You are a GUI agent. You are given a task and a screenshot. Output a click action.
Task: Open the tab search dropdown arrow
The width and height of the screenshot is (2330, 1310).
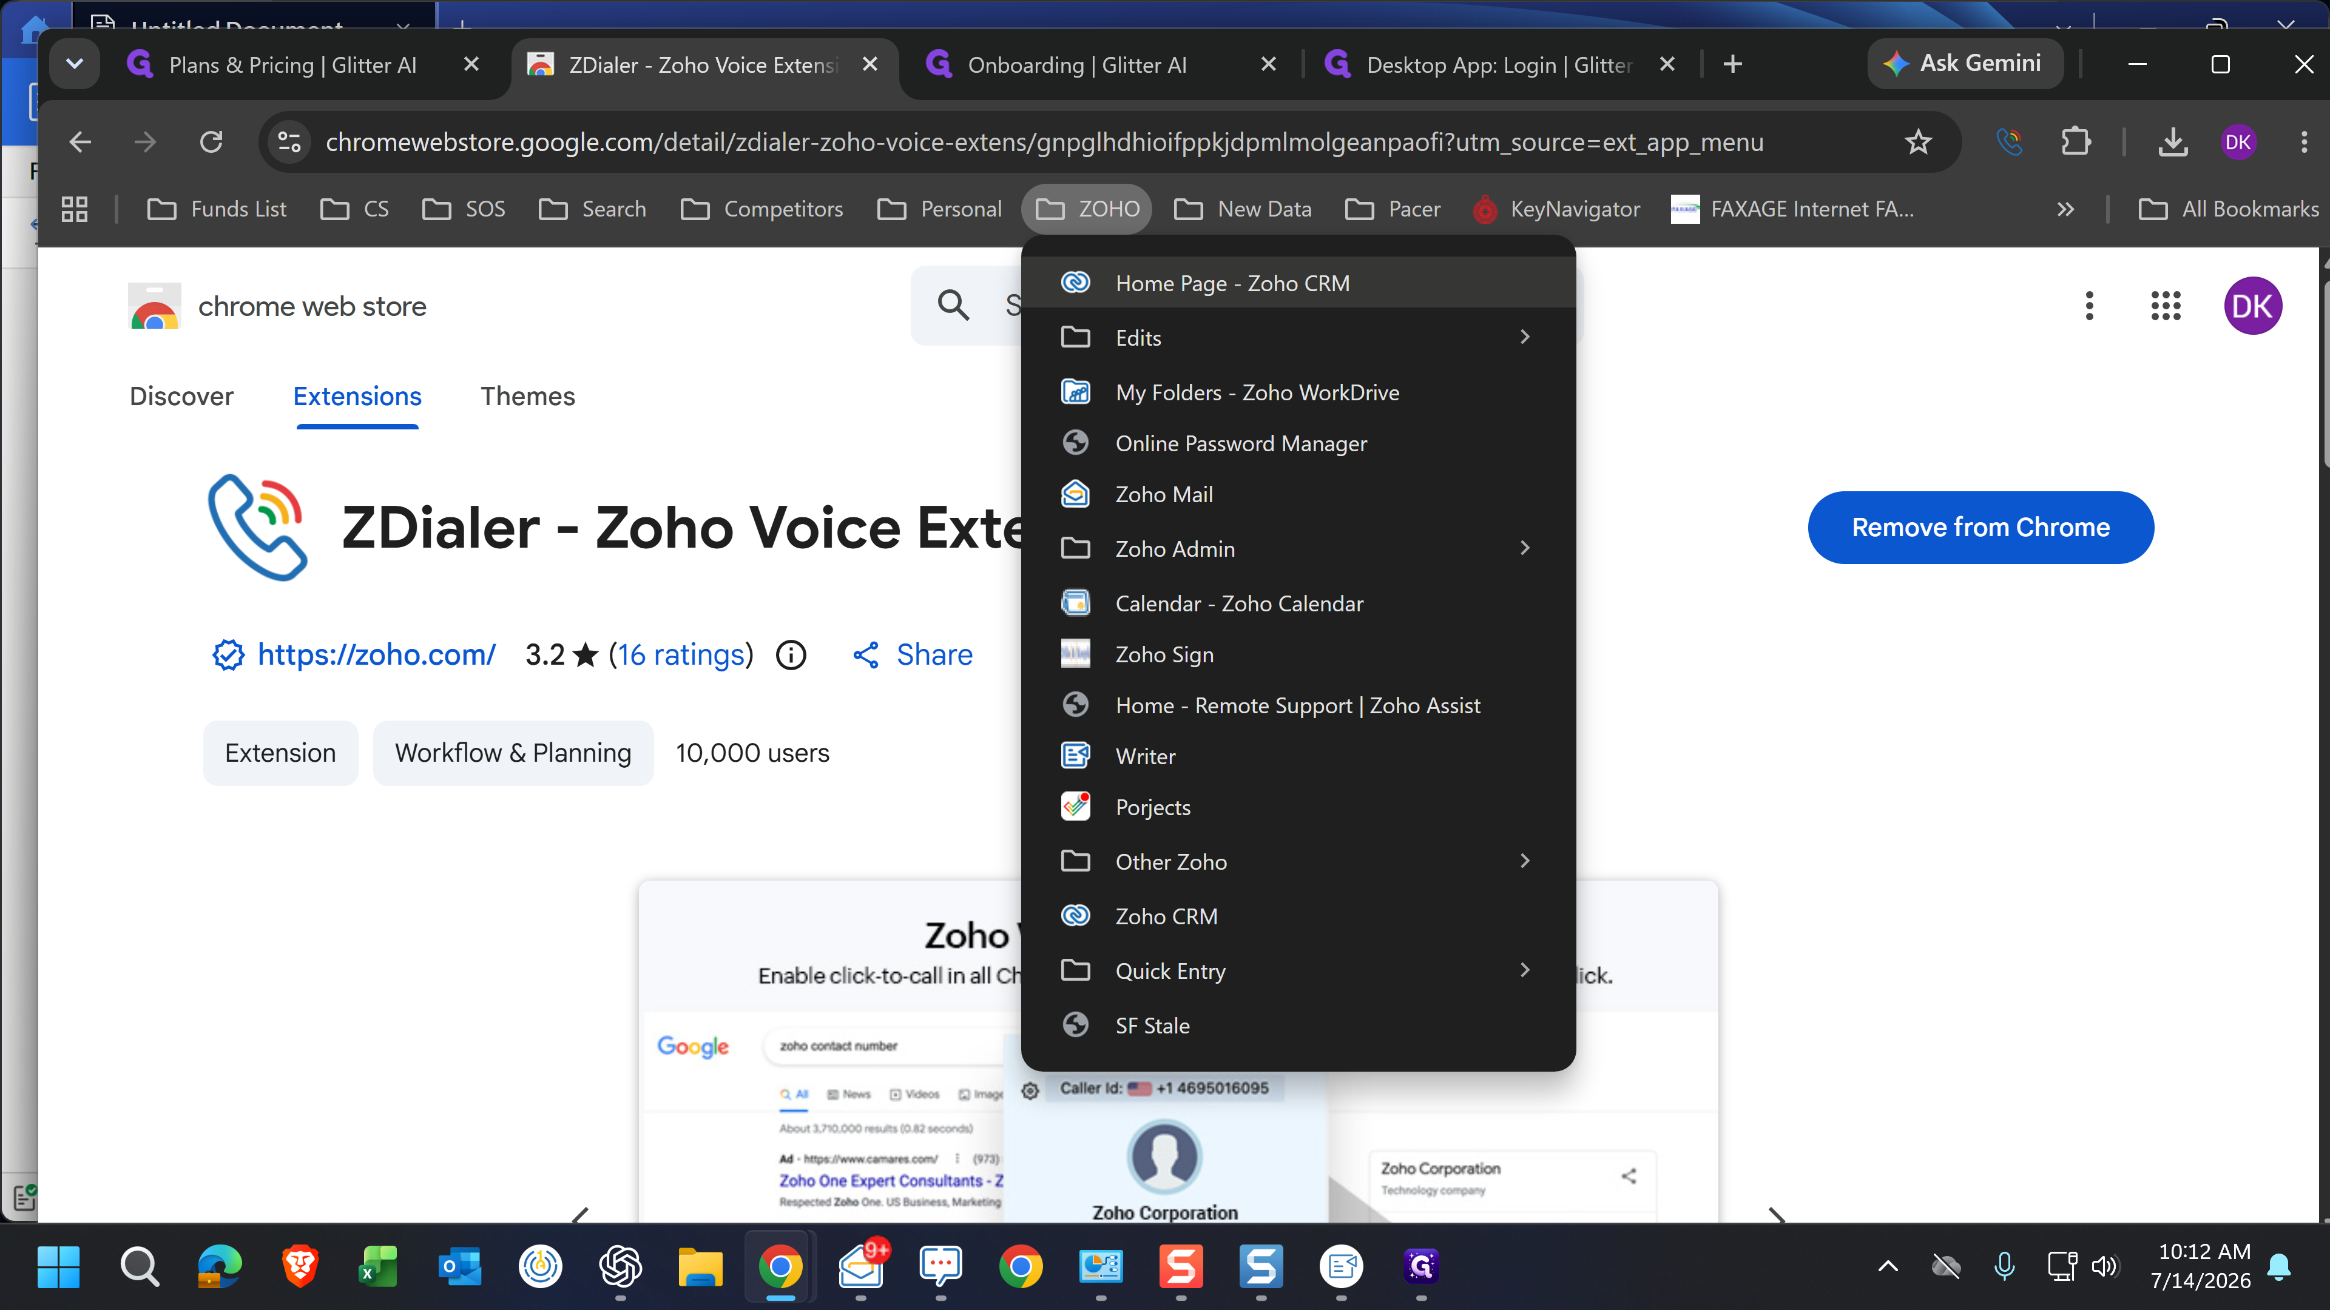click(75, 64)
